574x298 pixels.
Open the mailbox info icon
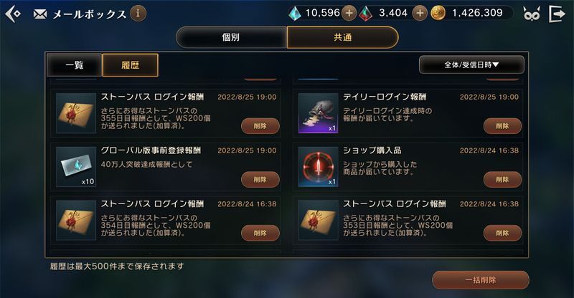click(x=138, y=14)
